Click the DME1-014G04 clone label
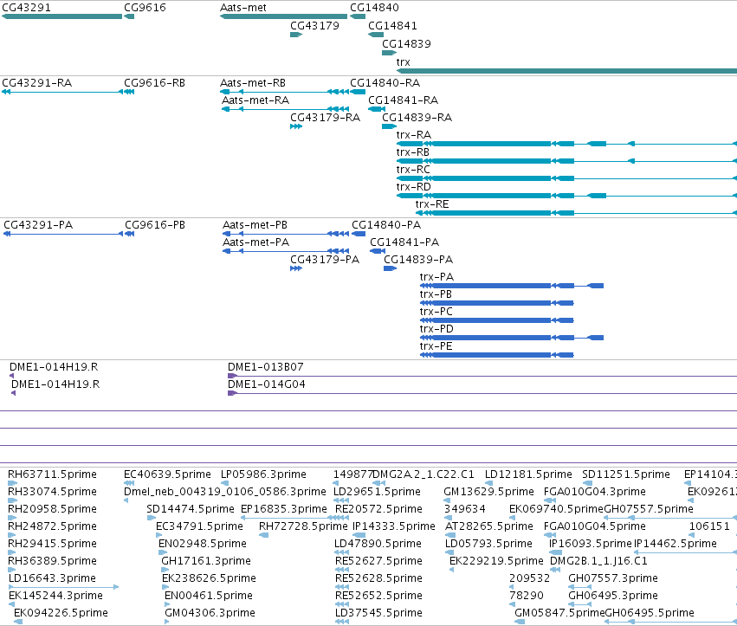Image resolution: width=737 pixels, height=626 pixels. [x=267, y=384]
